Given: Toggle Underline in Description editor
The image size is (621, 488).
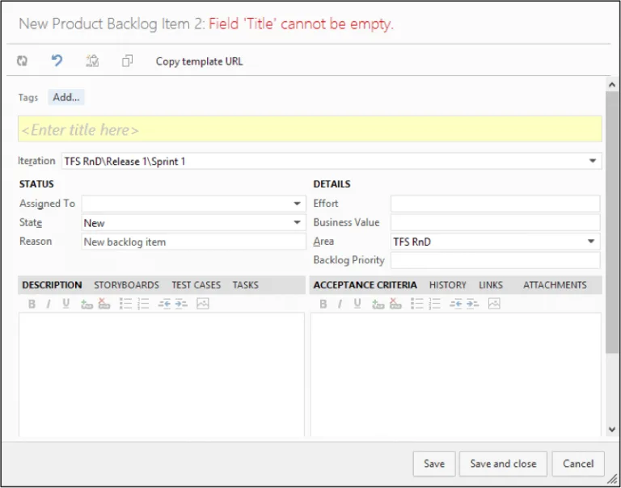Looking at the screenshot, I should pos(65,304).
